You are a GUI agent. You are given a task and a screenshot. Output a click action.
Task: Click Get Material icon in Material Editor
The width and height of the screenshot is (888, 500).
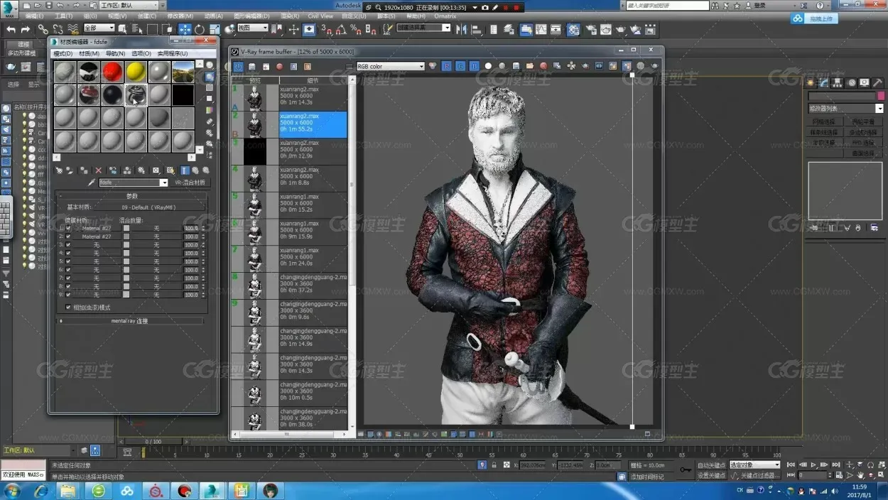60,170
